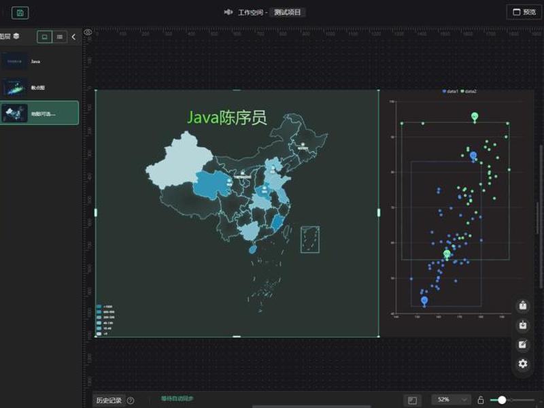Click the selected map layer thumbnail
The height and width of the screenshot is (408, 544).
14,113
